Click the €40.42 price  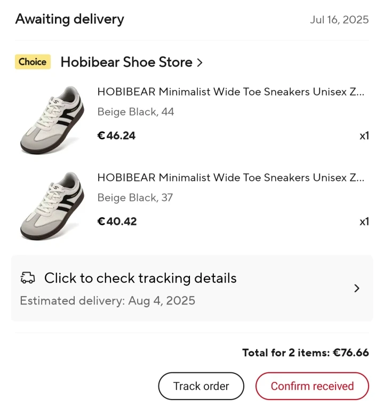[x=117, y=221]
